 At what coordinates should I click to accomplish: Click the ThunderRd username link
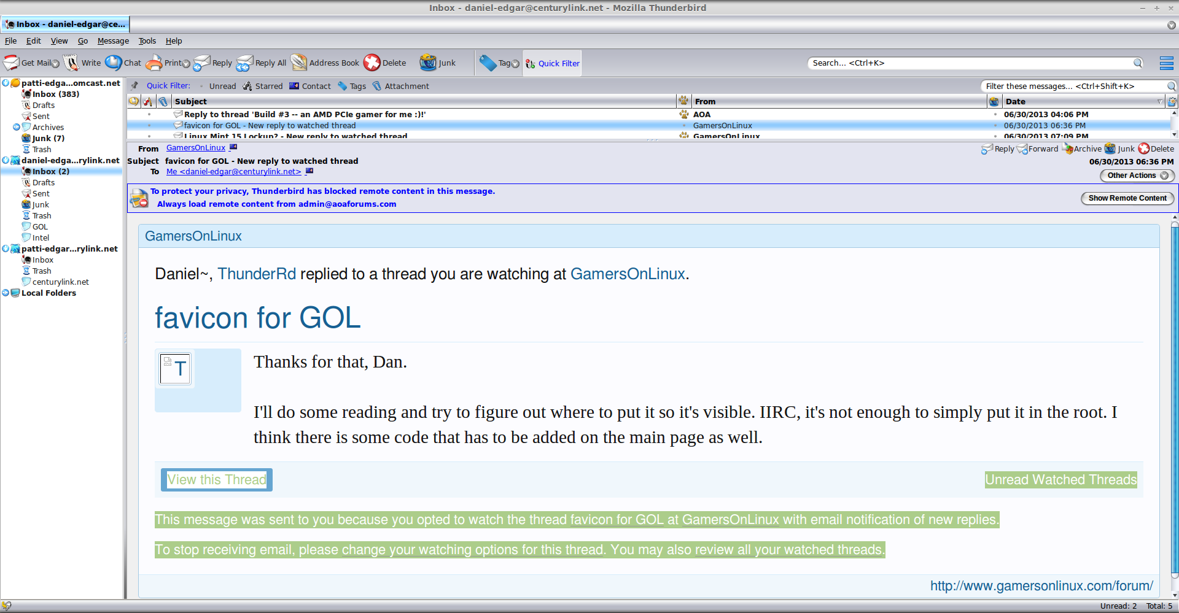(x=257, y=274)
